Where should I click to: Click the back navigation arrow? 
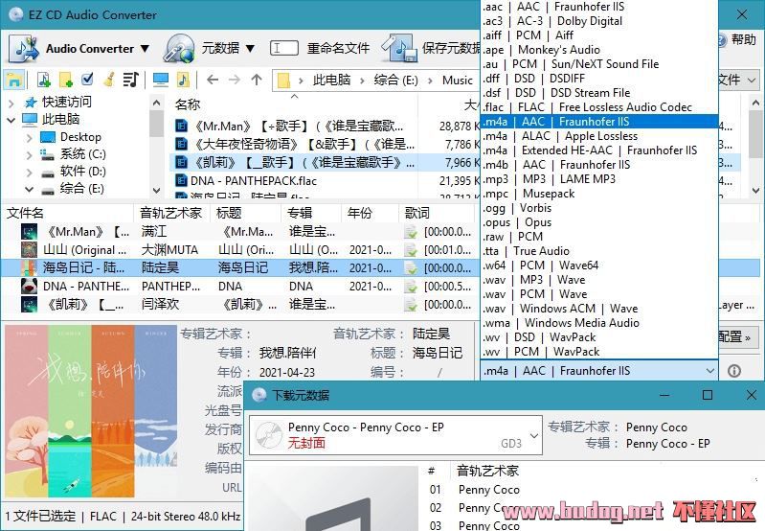213,80
